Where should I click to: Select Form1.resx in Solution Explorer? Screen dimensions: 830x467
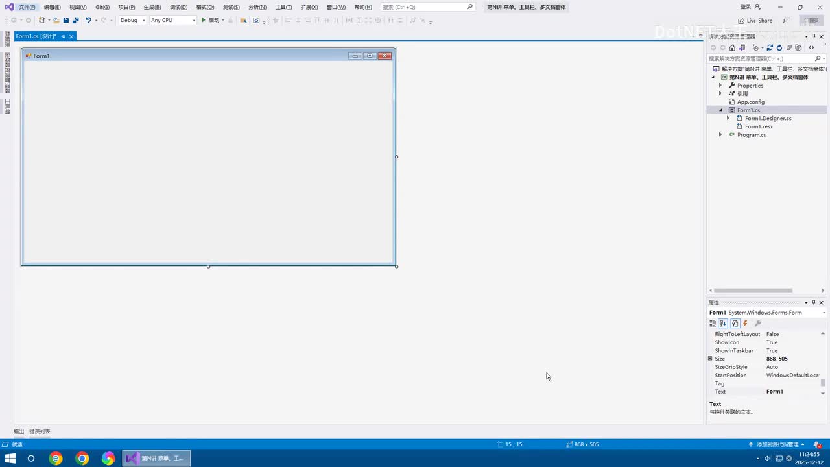click(x=759, y=126)
